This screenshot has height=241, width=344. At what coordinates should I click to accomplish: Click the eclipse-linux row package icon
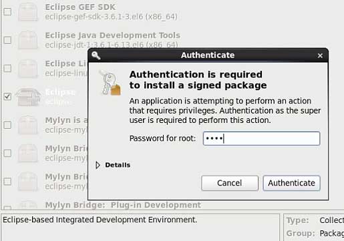click(x=28, y=68)
